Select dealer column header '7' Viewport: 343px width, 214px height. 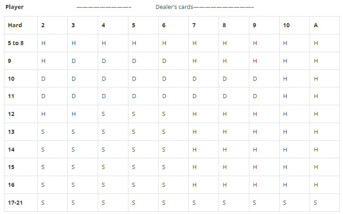click(x=203, y=25)
